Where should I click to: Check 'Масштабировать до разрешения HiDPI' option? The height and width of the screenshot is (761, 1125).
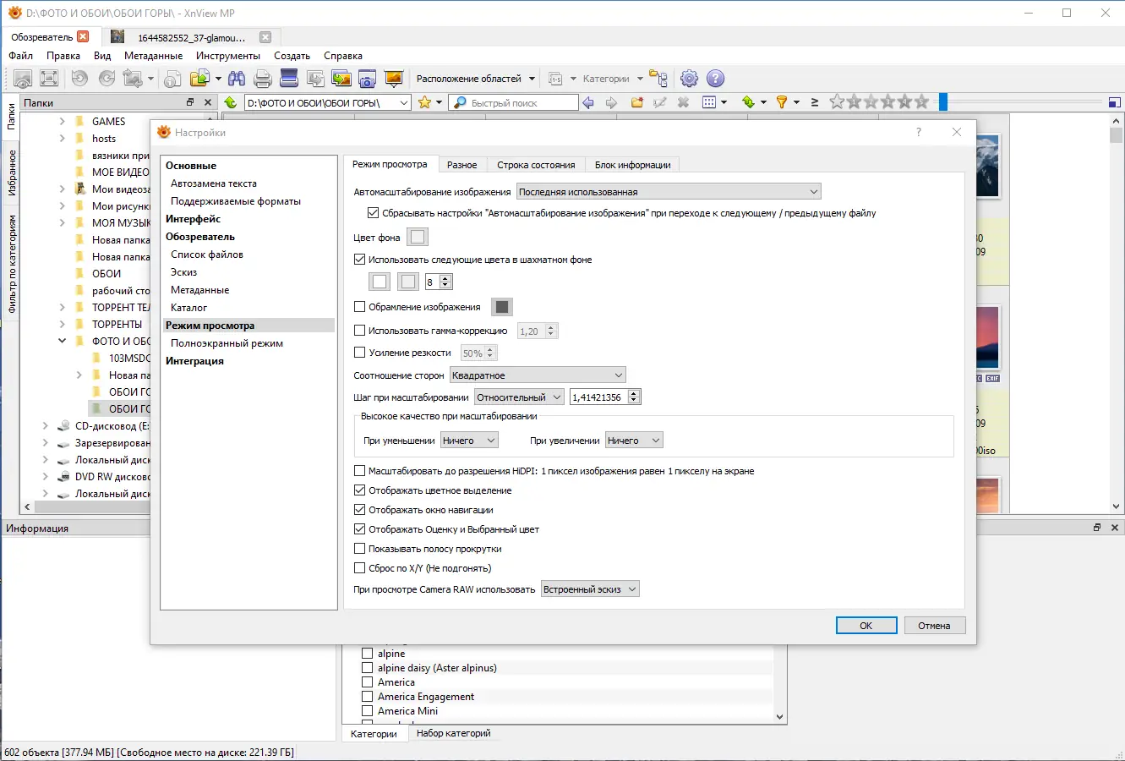tap(359, 471)
